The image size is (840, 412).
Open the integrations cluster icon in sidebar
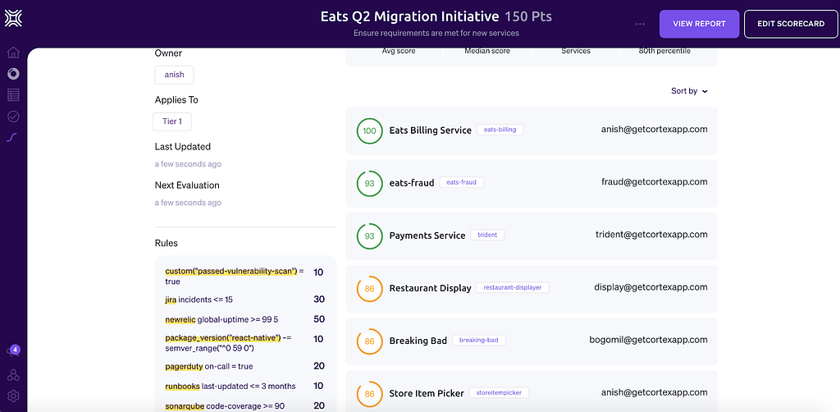point(13,374)
